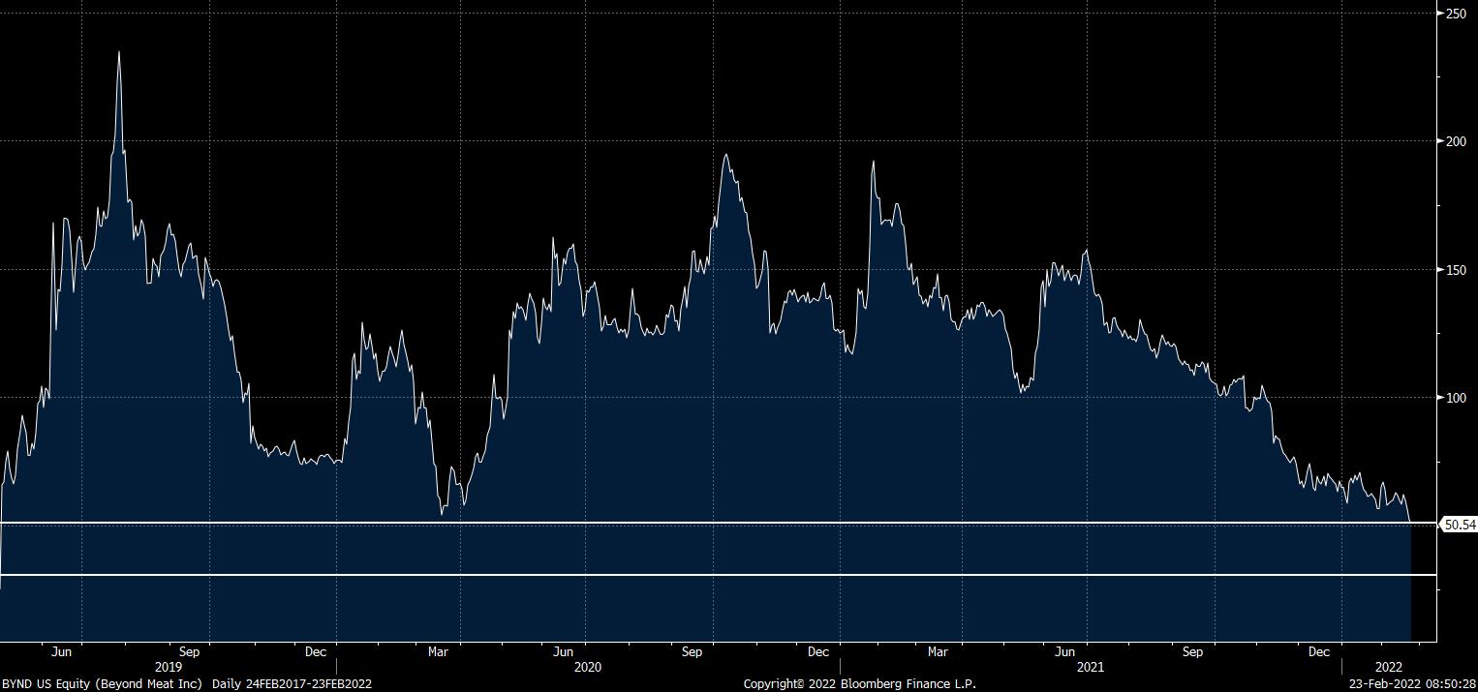1478x692 pixels.
Task: Click the 2019 year label
Action: pyautogui.click(x=169, y=668)
